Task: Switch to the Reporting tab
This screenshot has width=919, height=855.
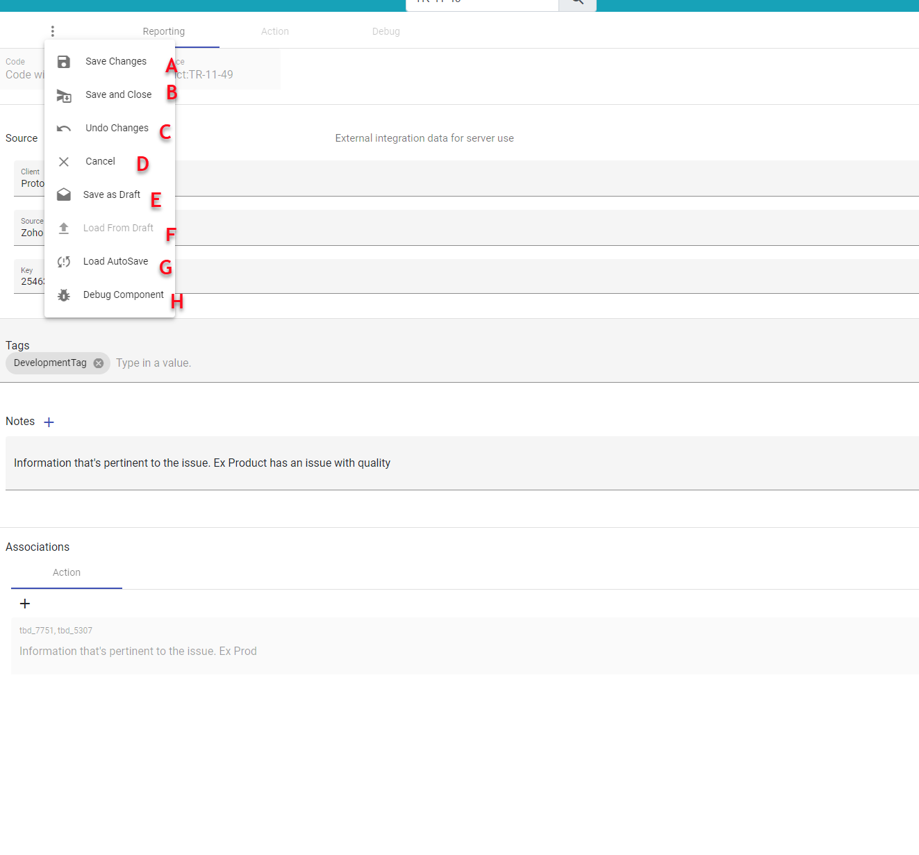Action: click(164, 31)
